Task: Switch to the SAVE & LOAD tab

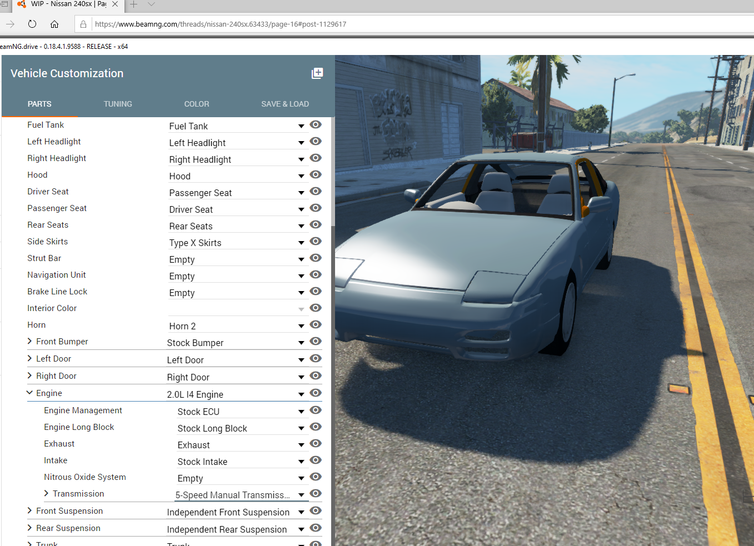Action: [285, 104]
